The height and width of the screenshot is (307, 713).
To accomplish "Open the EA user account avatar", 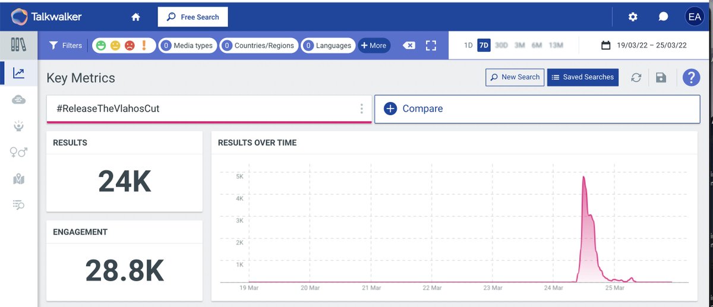I will (x=694, y=17).
